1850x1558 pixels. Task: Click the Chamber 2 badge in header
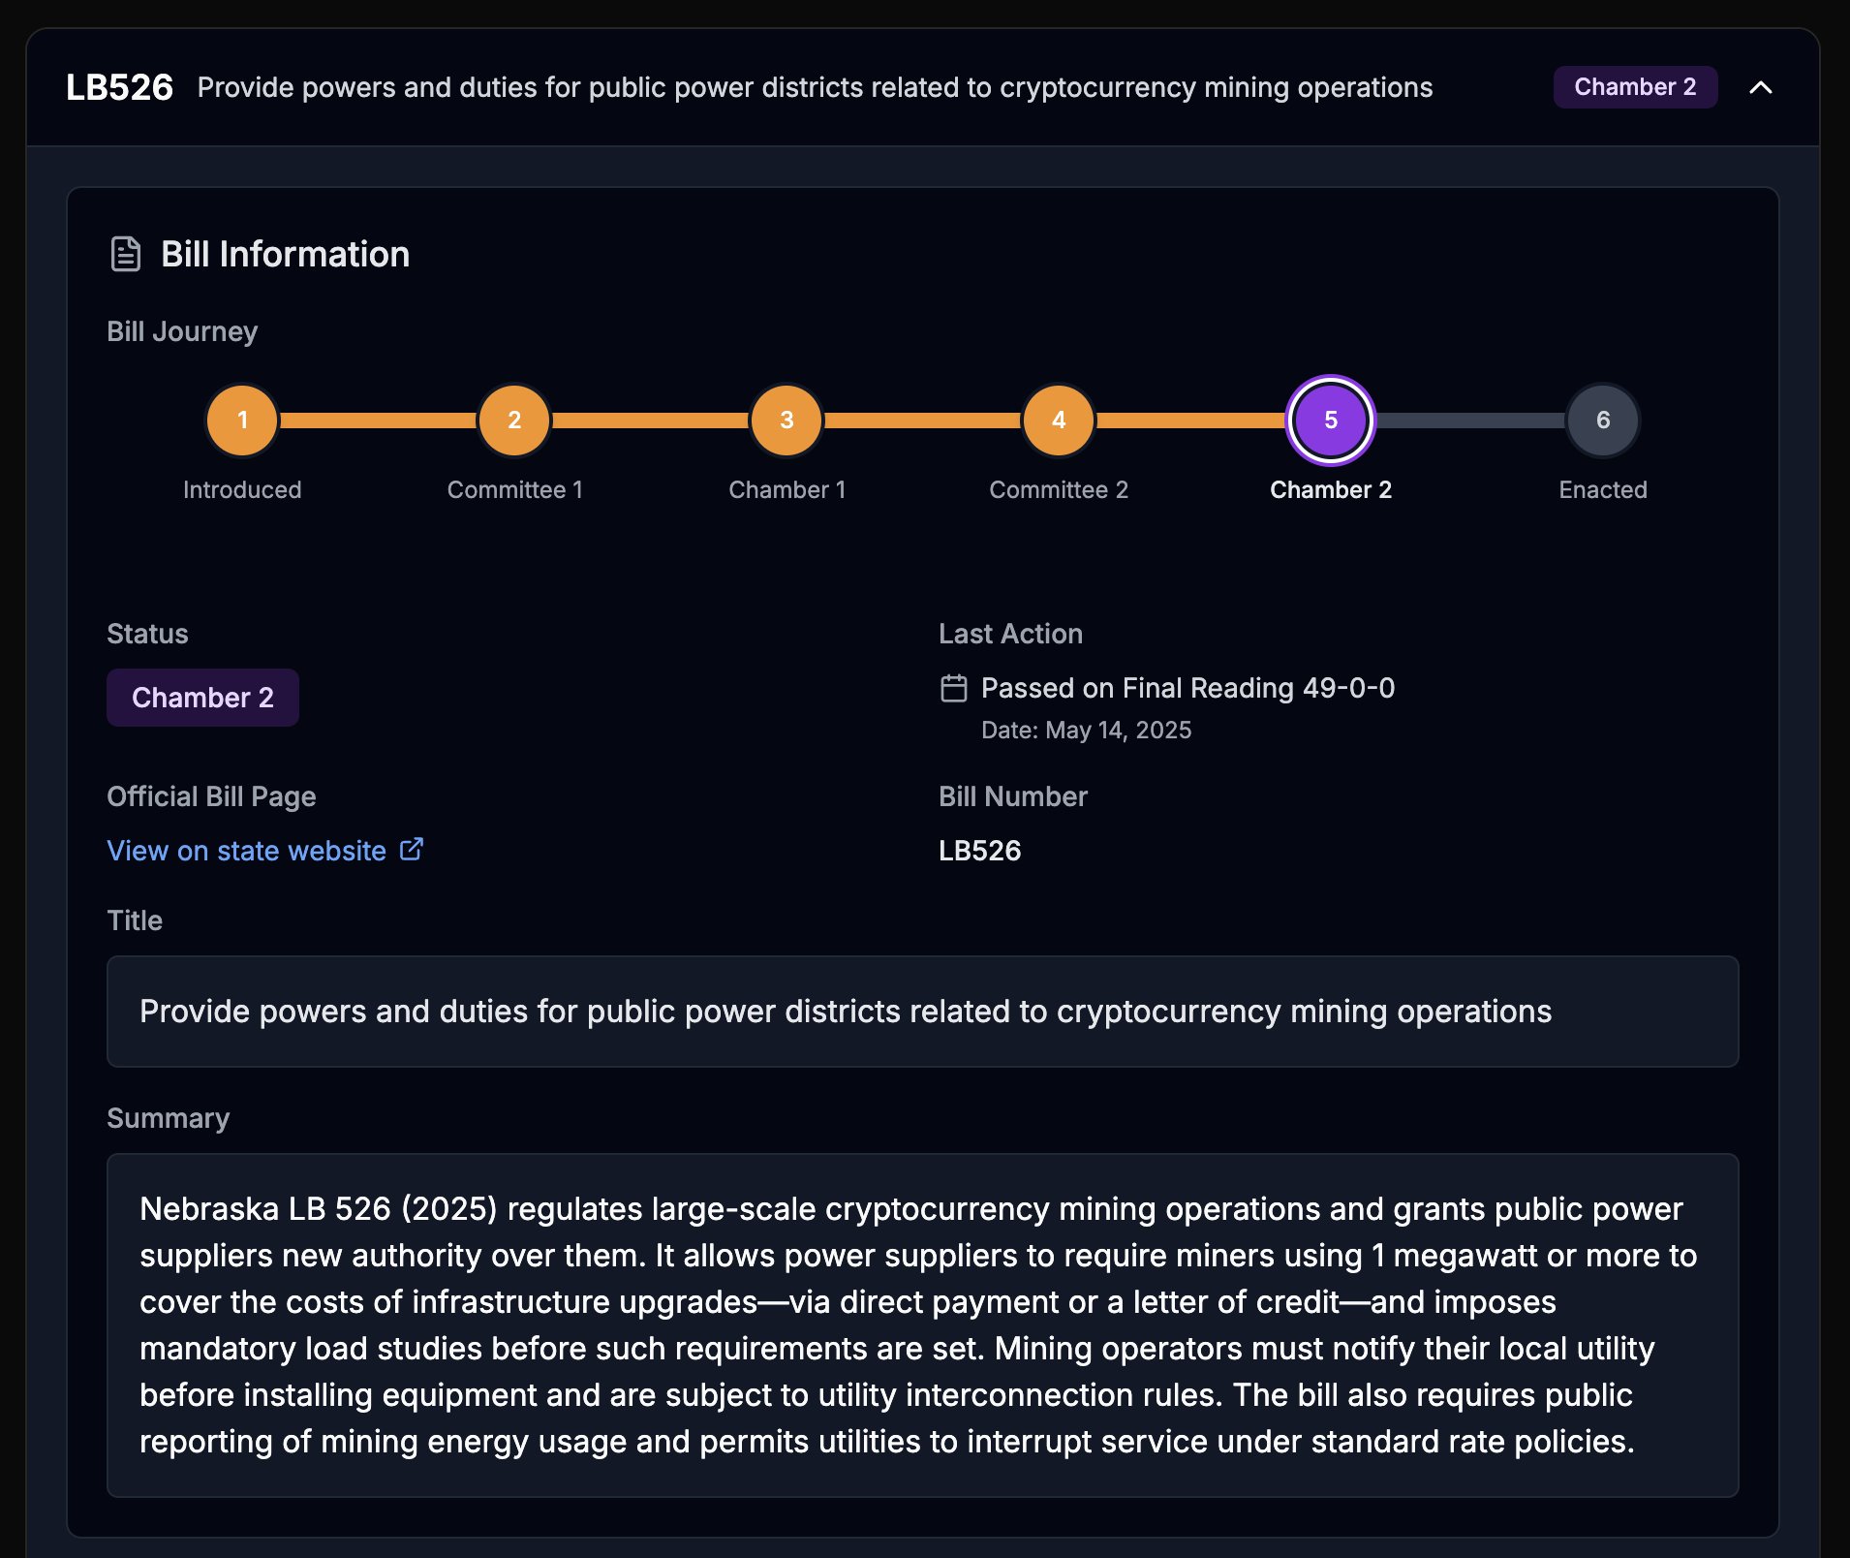pyautogui.click(x=1634, y=87)
